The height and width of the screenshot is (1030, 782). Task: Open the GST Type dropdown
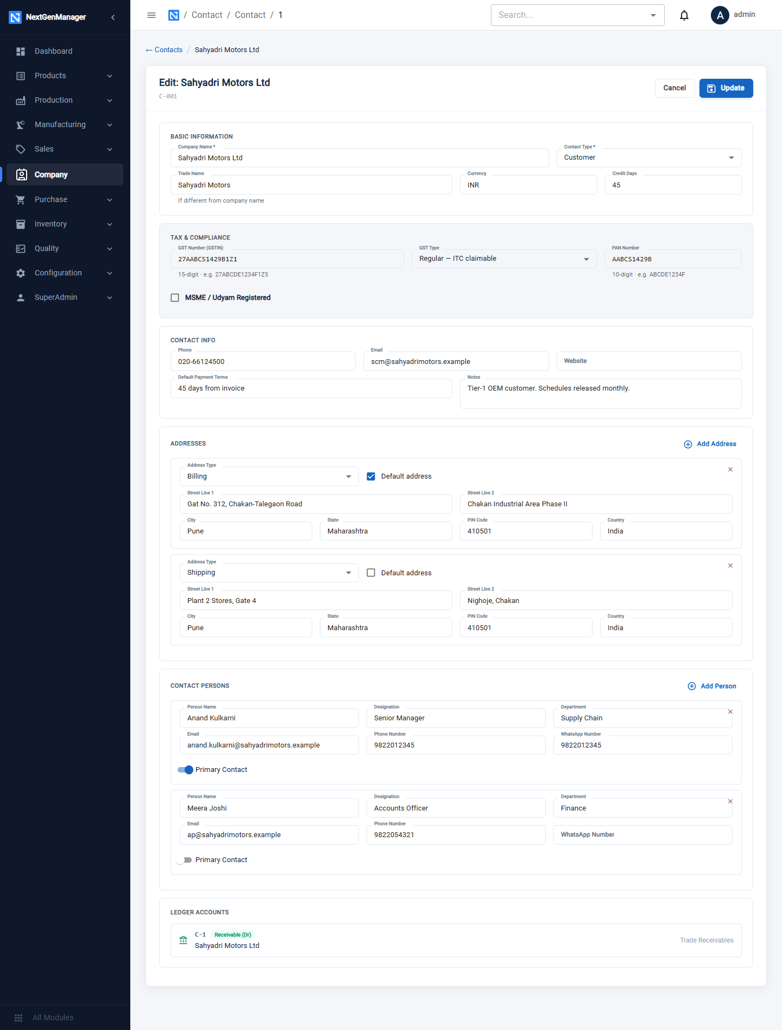(504, 259)
